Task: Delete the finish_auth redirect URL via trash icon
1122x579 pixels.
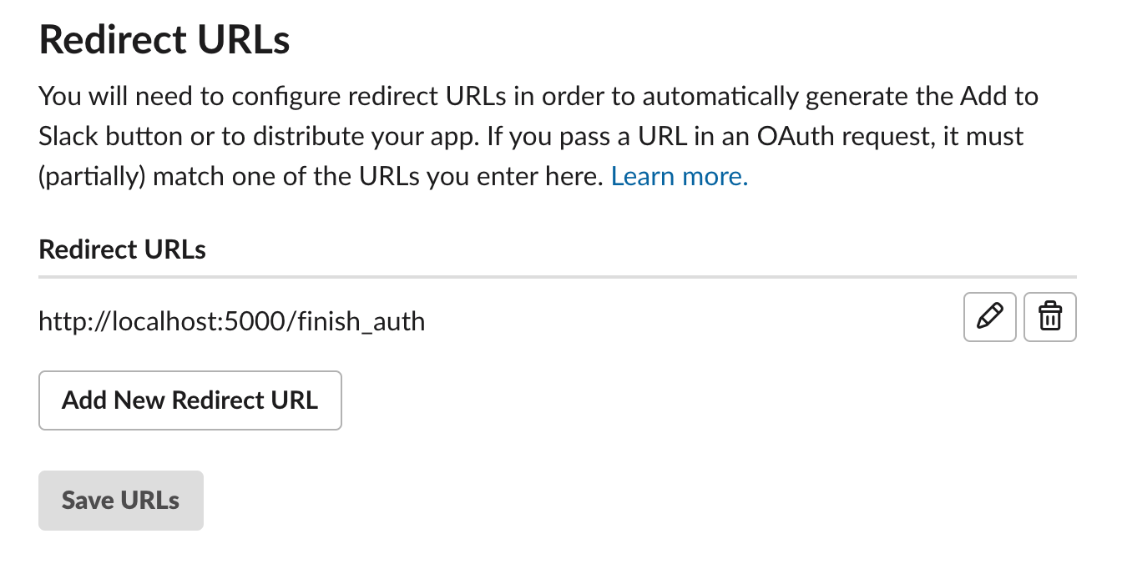Action: (1049, 317)
